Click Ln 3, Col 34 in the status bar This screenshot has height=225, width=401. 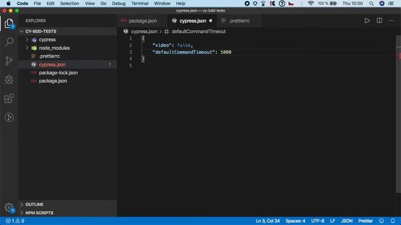coord(268,221)
